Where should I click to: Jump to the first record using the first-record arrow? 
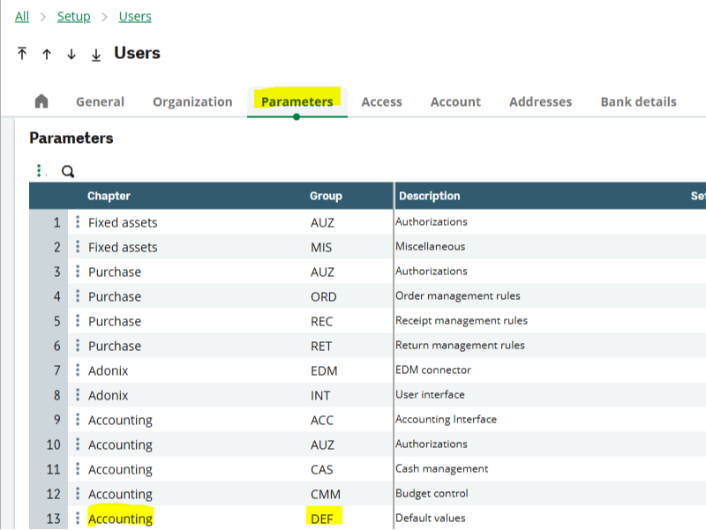[21, 54]
